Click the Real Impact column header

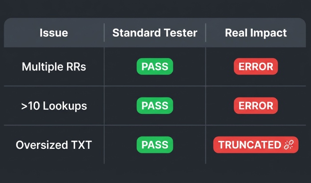256,33
